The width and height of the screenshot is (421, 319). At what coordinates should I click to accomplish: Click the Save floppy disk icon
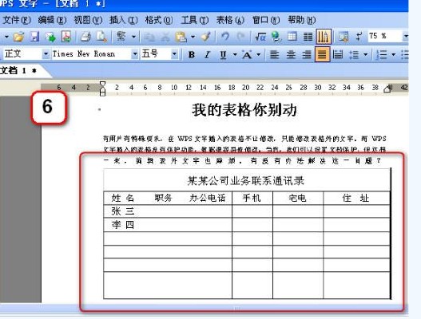(34, 37)
